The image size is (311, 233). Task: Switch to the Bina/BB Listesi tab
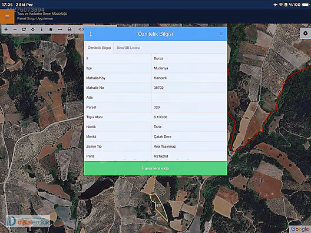(x=128, y=48)
